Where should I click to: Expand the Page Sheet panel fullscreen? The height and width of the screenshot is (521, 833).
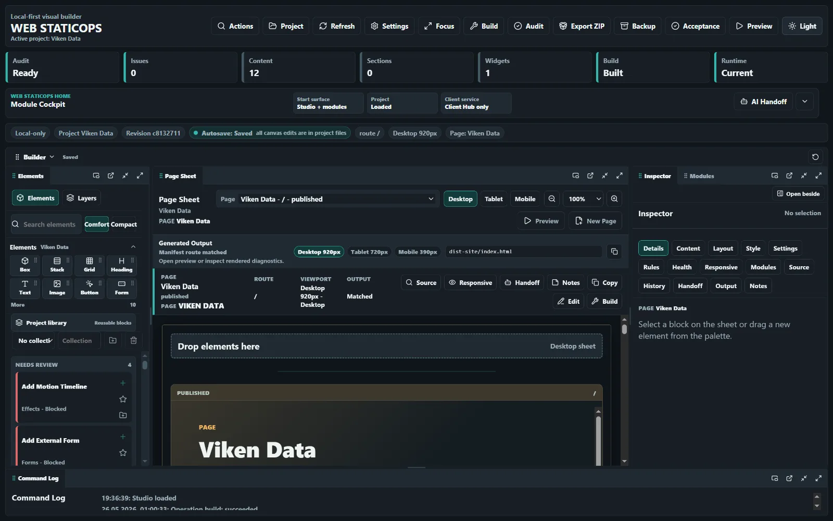tap(620, 176)
